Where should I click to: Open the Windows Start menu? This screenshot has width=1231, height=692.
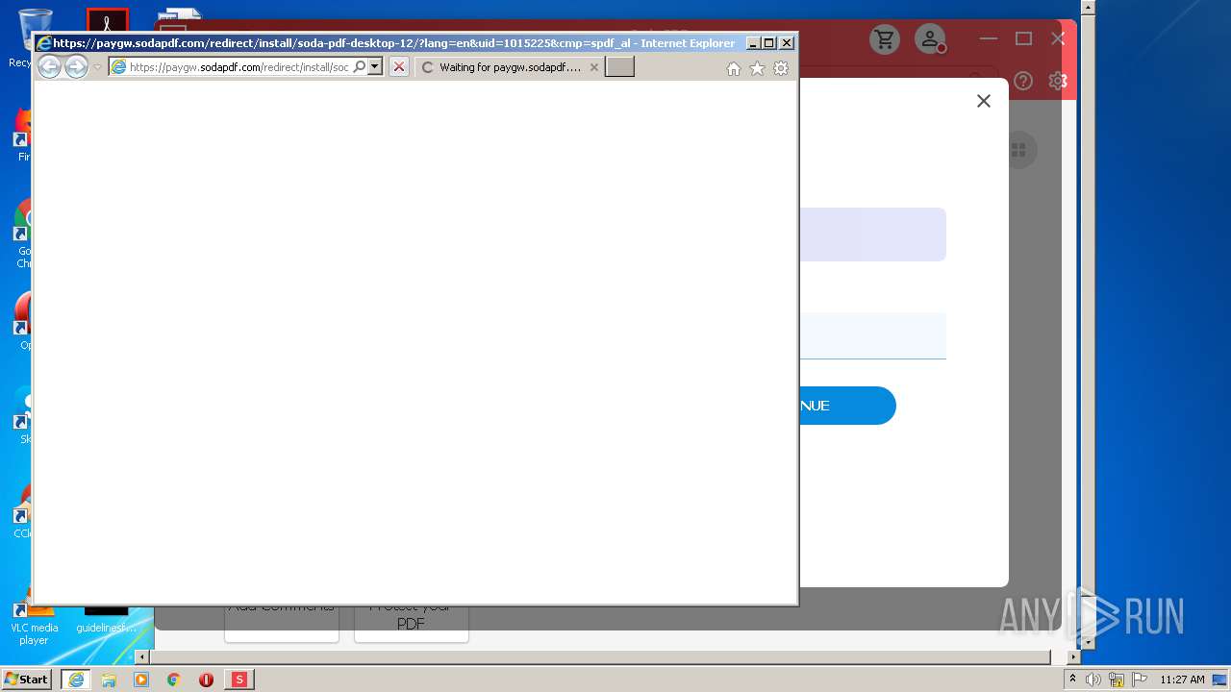[x=26, y=680]
